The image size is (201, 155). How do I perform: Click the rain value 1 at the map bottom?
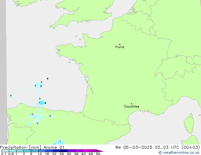point(60,141)
